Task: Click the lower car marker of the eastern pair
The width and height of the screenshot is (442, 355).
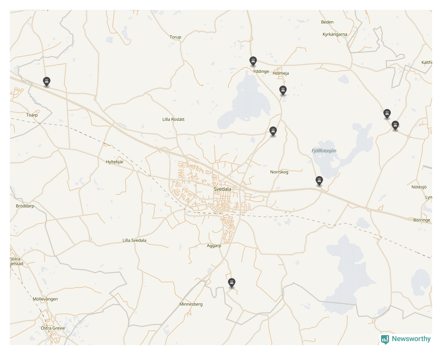Action: click(x=395, y=126)
